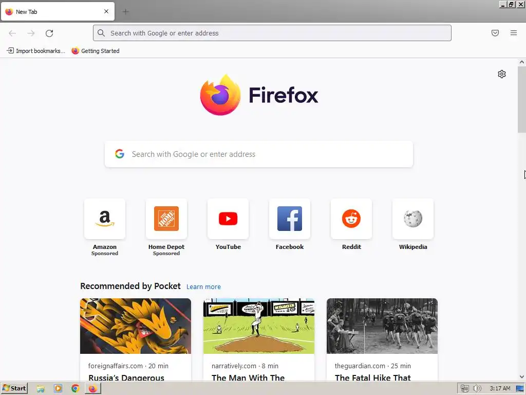Open the Getting Started bookmark
This screenshot has height=395, width=526.
96,51
